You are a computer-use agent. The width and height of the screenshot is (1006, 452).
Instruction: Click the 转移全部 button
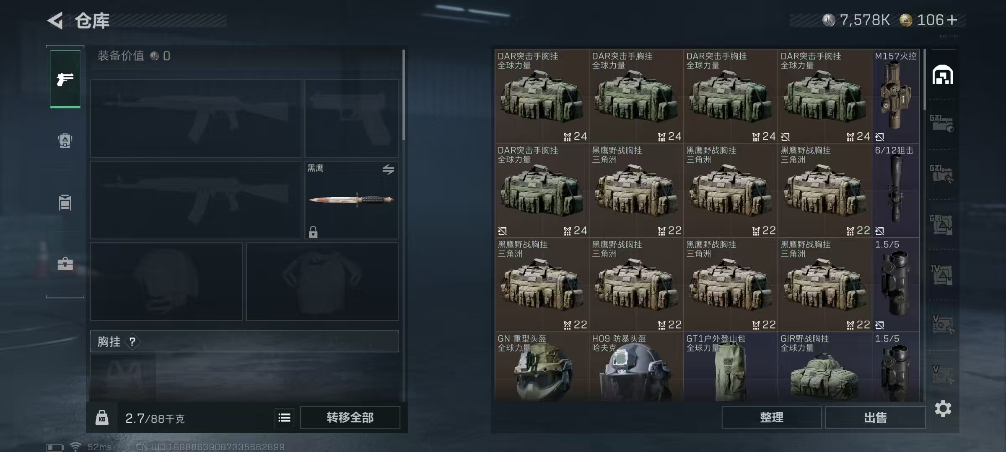pos(350,418)
